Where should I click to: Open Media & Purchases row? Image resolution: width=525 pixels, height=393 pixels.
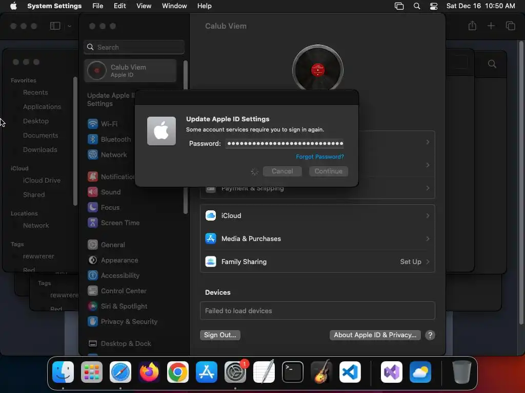[x=317, y=239]
